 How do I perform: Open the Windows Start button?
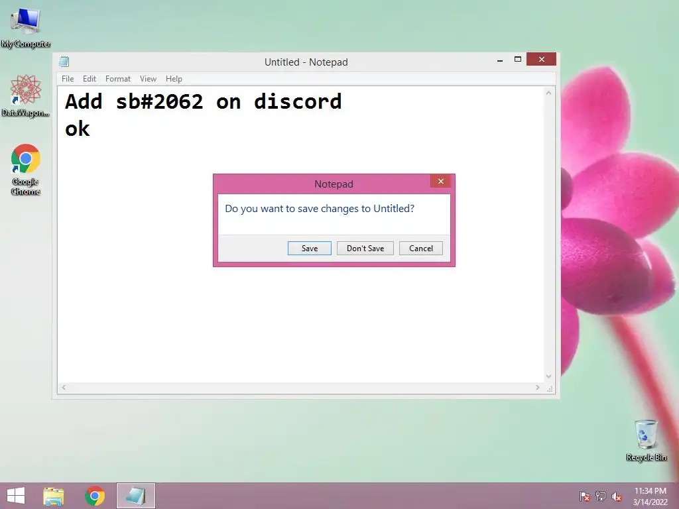[16, 496]
